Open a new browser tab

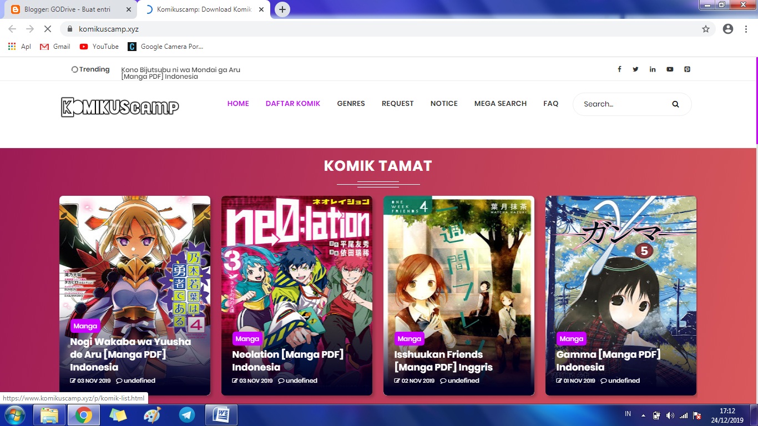click(282, 9)
